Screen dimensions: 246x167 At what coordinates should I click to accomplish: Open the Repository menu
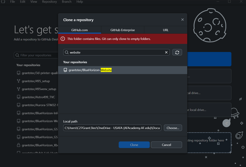point(49,2)
